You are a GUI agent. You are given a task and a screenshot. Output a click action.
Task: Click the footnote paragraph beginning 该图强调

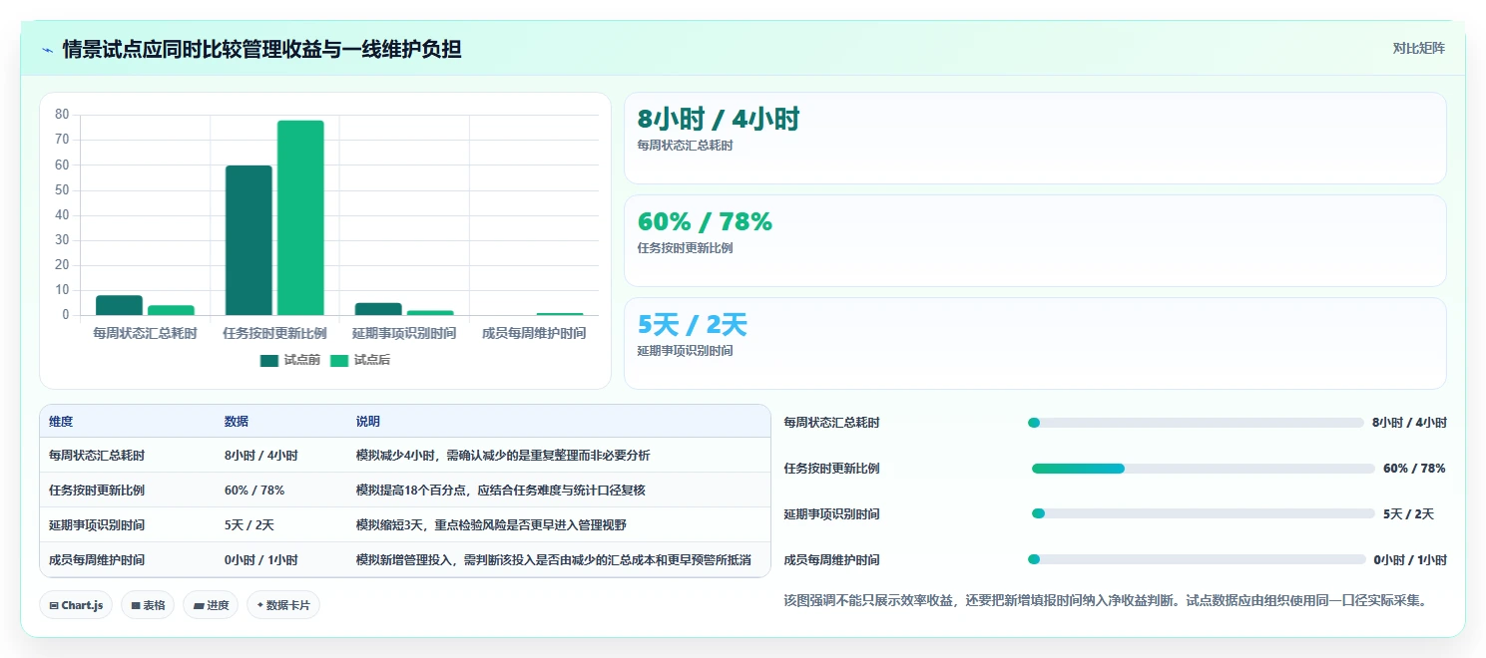1108,600
